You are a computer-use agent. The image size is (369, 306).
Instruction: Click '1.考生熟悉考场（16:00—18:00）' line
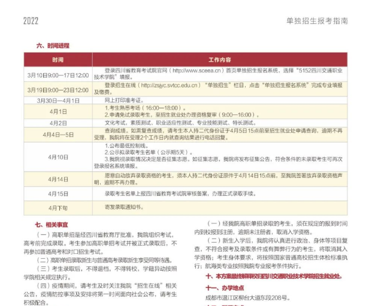[x=146, y=108]
